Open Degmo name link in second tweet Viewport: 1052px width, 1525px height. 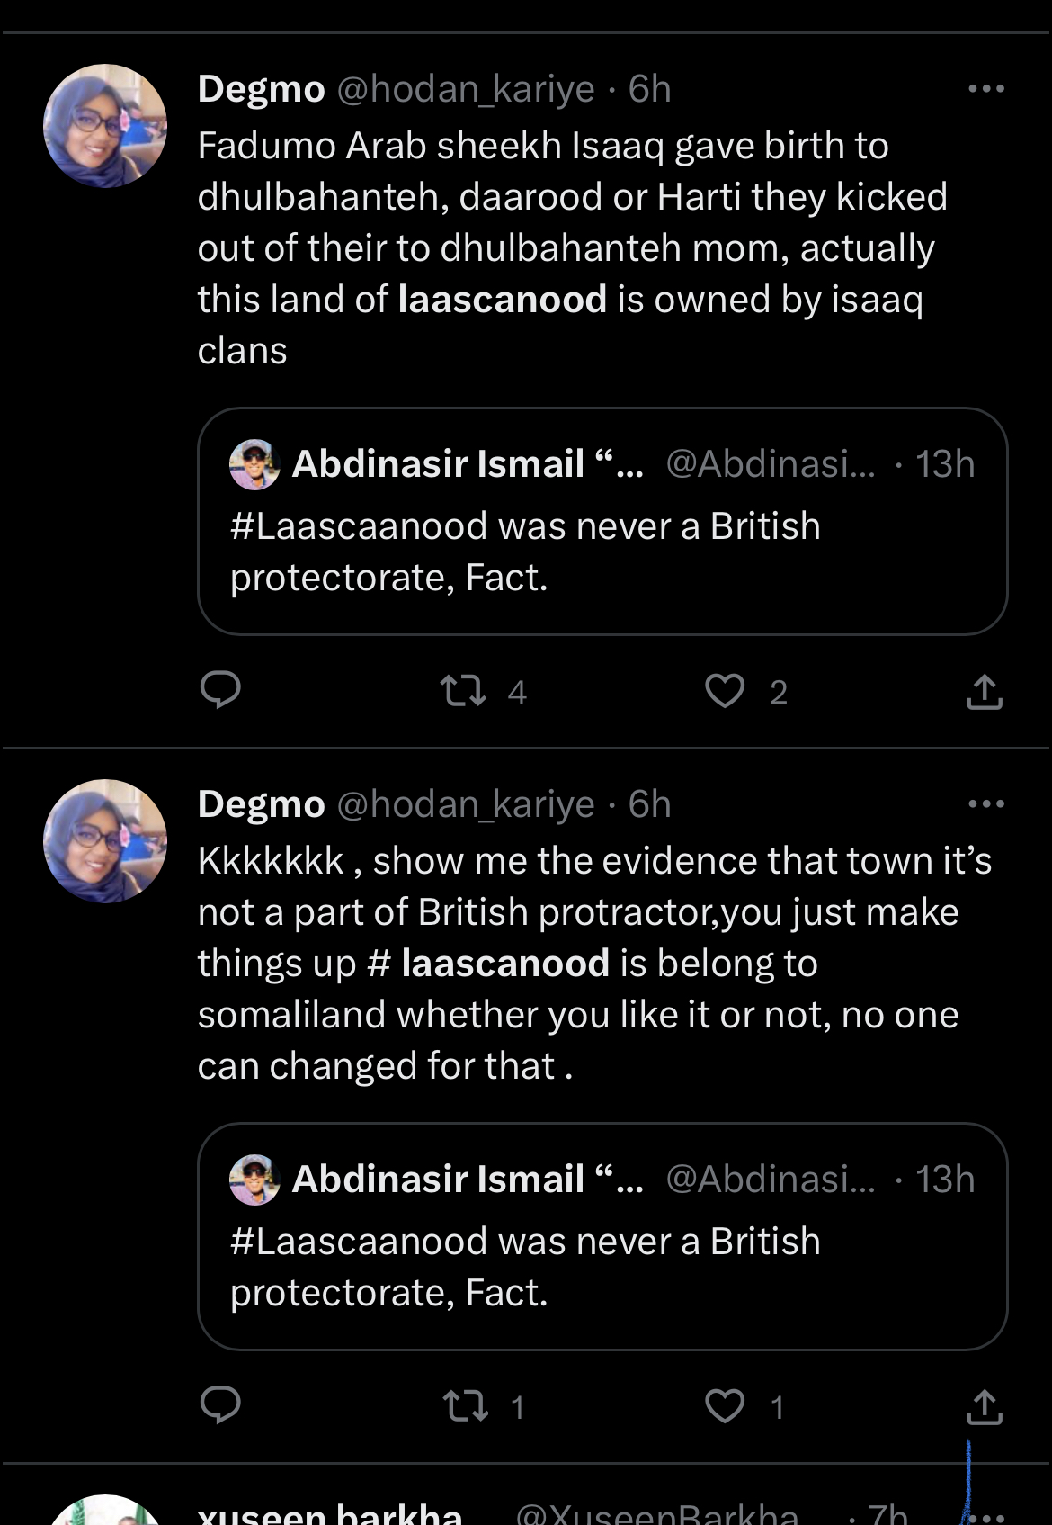261,804
